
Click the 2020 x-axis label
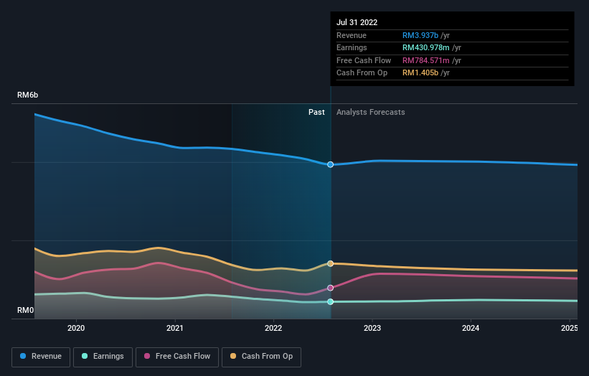(76, 328)
